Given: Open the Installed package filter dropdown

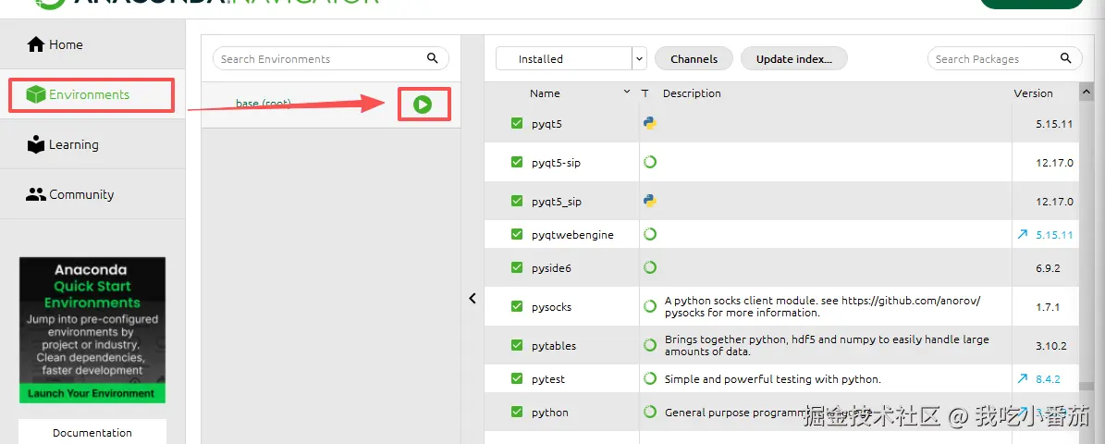Looking at the screenshot, I should (639, 58).
